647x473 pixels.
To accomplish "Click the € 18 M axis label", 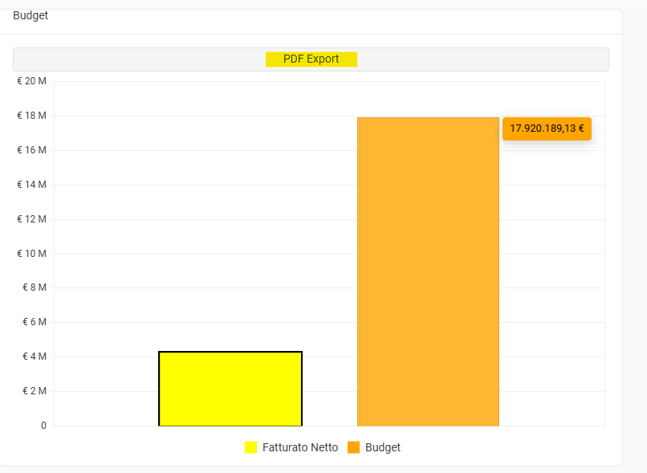I will coord(31,116).
